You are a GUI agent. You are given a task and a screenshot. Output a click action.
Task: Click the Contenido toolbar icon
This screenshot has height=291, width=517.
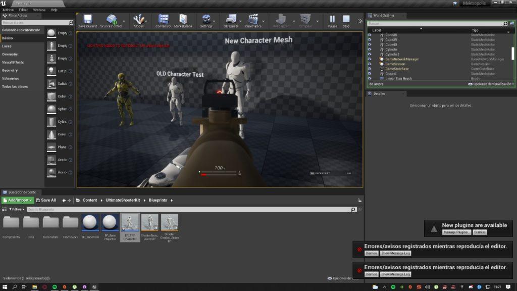pyautogui.click(x=163, y=20)
